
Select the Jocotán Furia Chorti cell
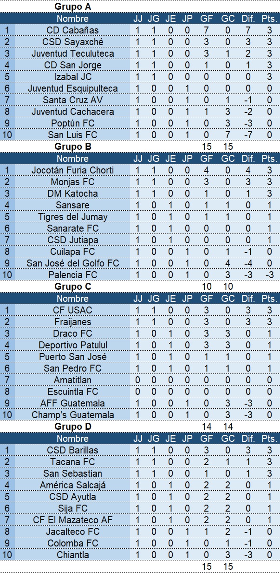pos(72,170)
